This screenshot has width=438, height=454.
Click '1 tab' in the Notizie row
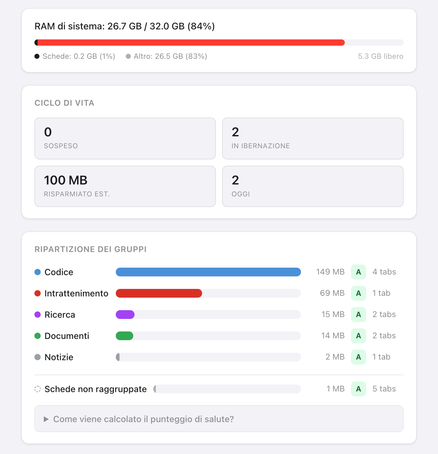point(381,357)
